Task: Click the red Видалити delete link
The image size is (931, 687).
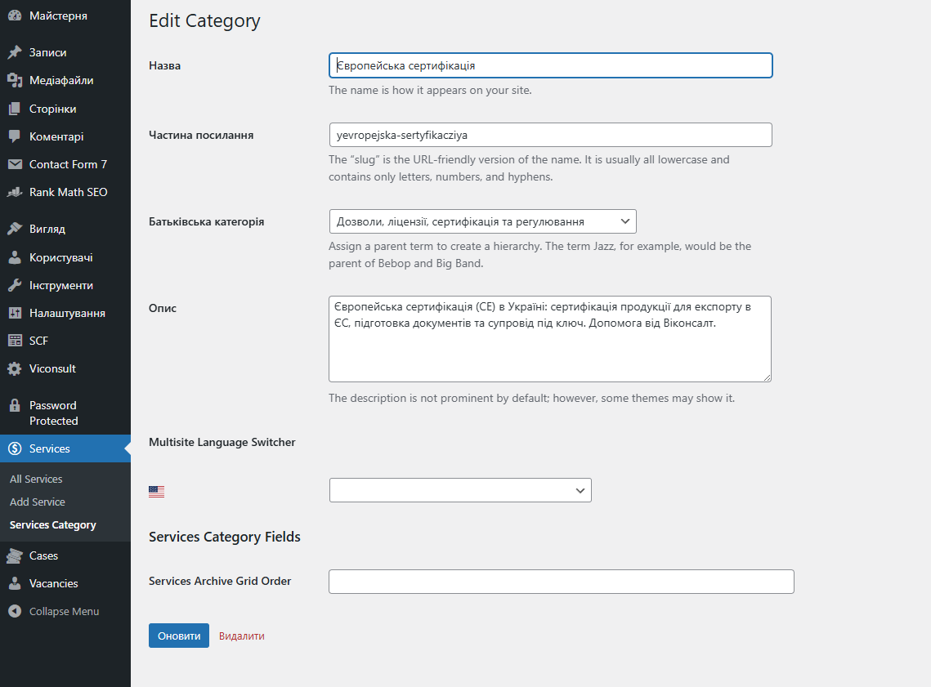Action: [x=242, y=636]
